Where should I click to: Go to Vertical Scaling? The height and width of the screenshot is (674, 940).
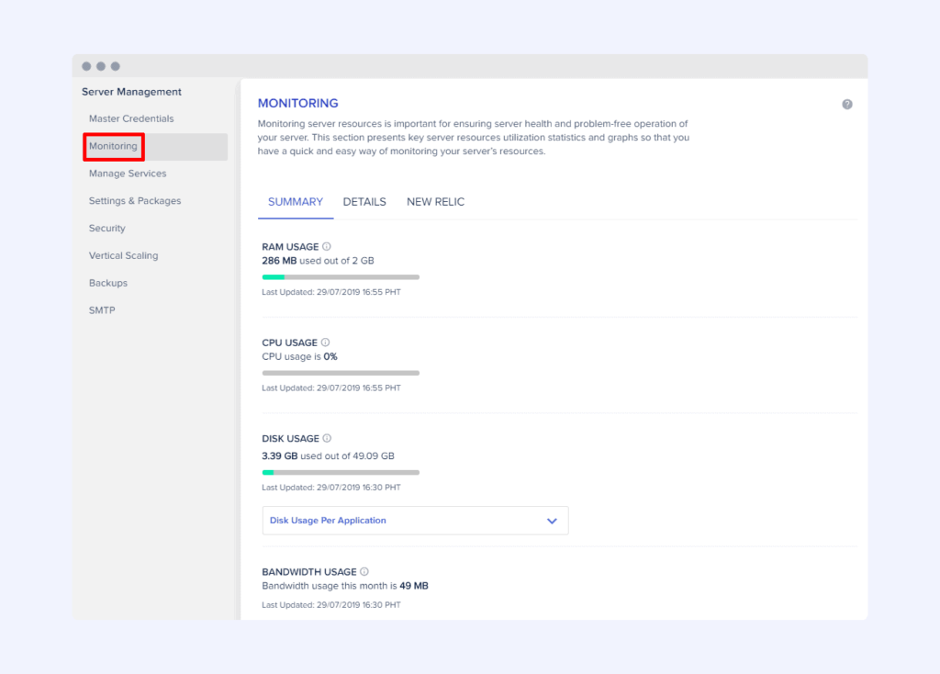tap(124, 255)
